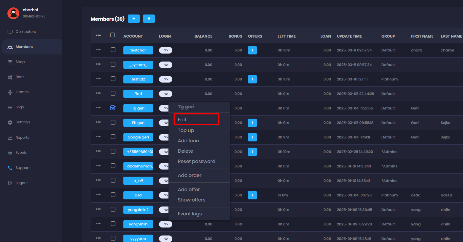This screenshot has width=463, height=242.
Task: Choose Edit in the context menu
Action: click(182, 120)
